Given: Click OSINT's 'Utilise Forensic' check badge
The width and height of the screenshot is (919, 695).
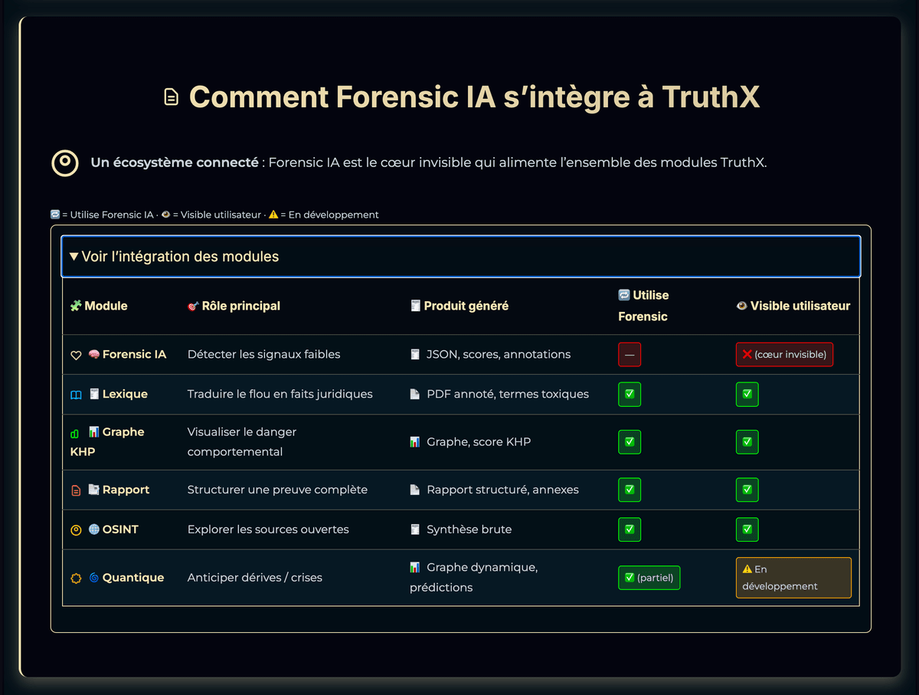Looking at the screenshot, I should (x=630, y=529).
